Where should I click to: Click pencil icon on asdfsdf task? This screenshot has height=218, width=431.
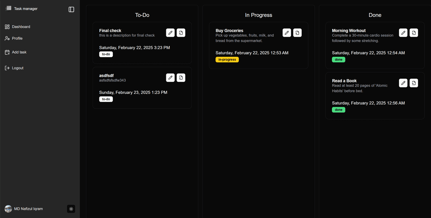(170, 78)
